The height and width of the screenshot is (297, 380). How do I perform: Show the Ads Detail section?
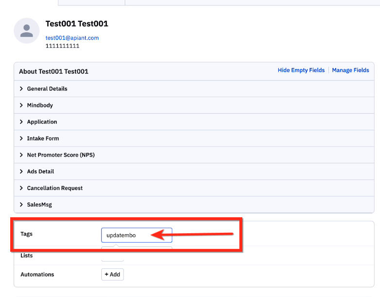[x=40, y=172]
